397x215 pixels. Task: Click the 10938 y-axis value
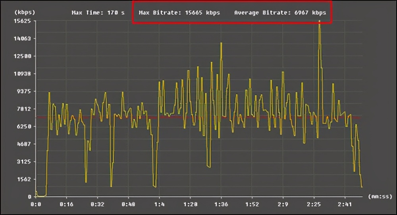pyautogui.click(x=22, y=74)
